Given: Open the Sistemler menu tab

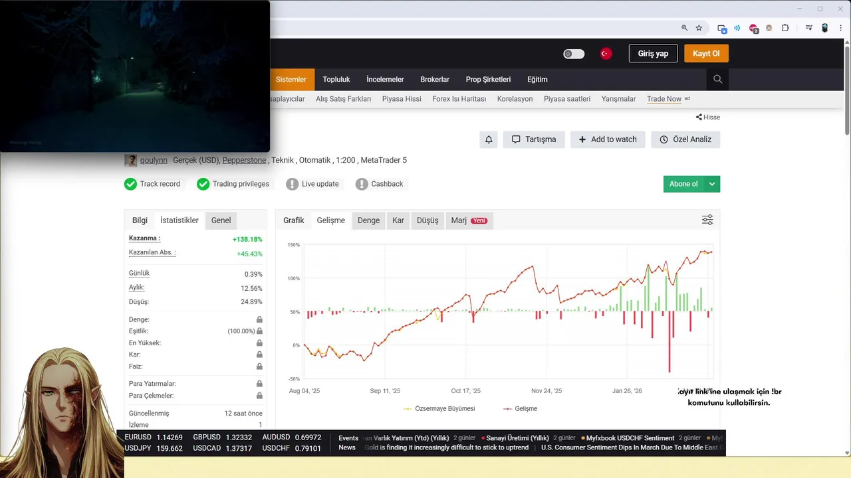Looking at the screenshot, I should 291,80.
